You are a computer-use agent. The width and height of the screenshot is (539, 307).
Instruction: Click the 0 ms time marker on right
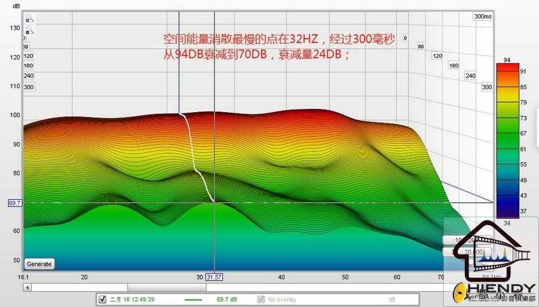point(405,38)
